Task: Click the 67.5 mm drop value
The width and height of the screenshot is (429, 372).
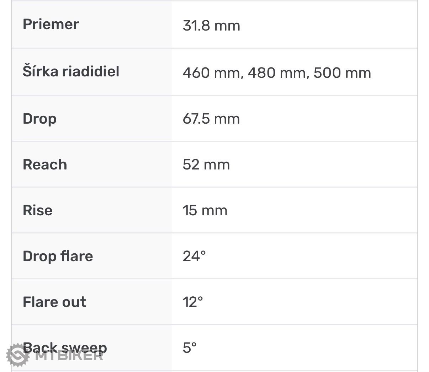Action: (211, 119)
